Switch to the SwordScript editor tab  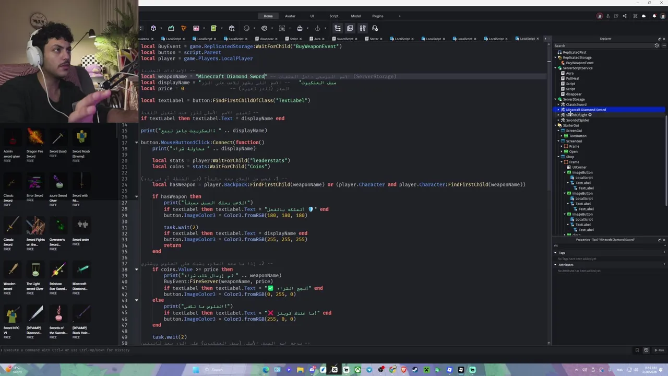[x=345, y=39]
